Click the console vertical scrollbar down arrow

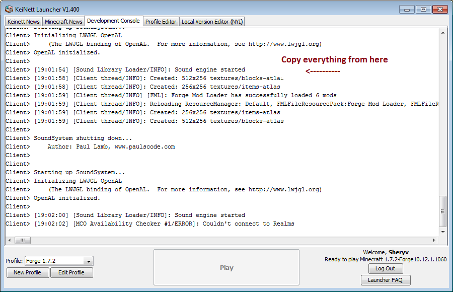pos(443,232)
